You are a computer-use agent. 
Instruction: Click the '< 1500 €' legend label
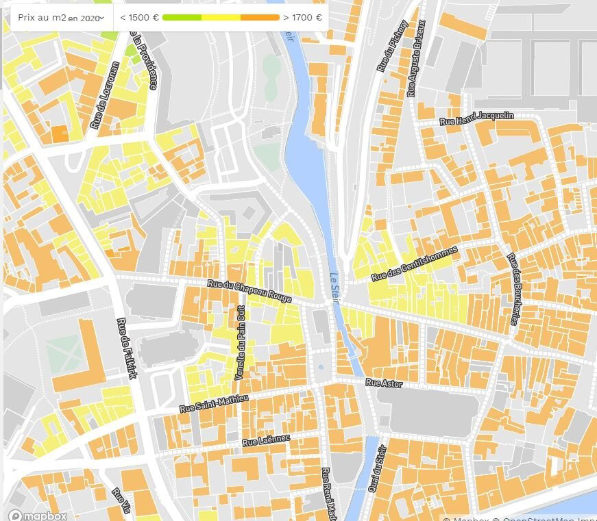coord(139,18)
